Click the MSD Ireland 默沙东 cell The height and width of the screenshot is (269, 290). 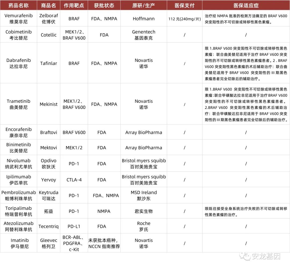(144, 195)
